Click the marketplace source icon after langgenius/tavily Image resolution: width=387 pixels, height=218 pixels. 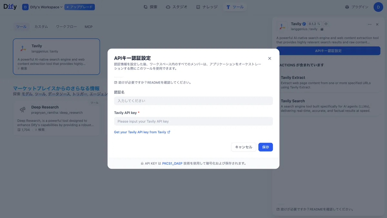[x=322, y=29]
